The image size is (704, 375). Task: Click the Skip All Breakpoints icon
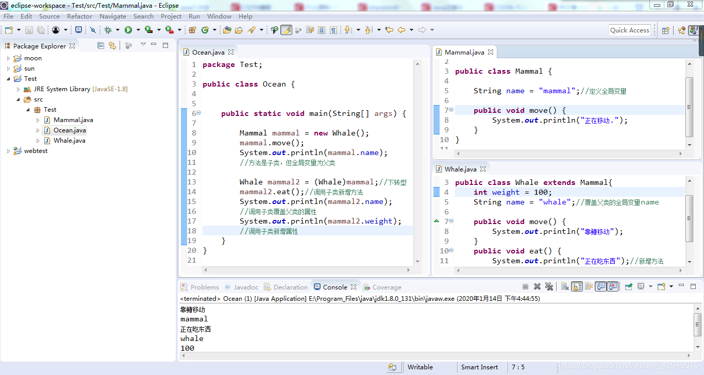pos(93,30)
